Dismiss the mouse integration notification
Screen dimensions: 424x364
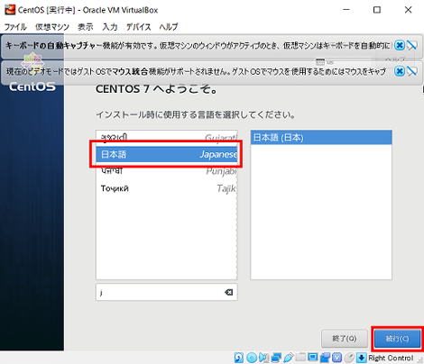(x=400, y=71)
